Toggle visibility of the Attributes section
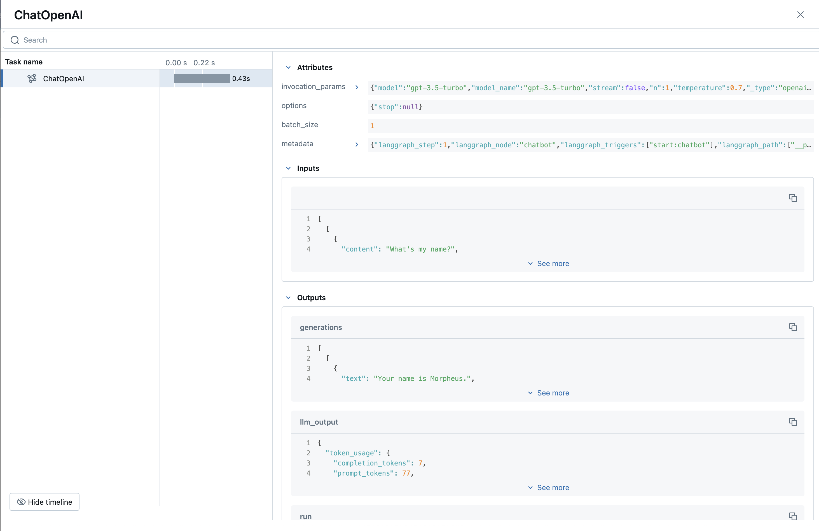819x531 pixels. (x=288, y=67)
